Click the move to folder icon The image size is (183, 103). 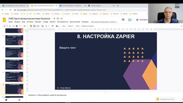[58, 19]
